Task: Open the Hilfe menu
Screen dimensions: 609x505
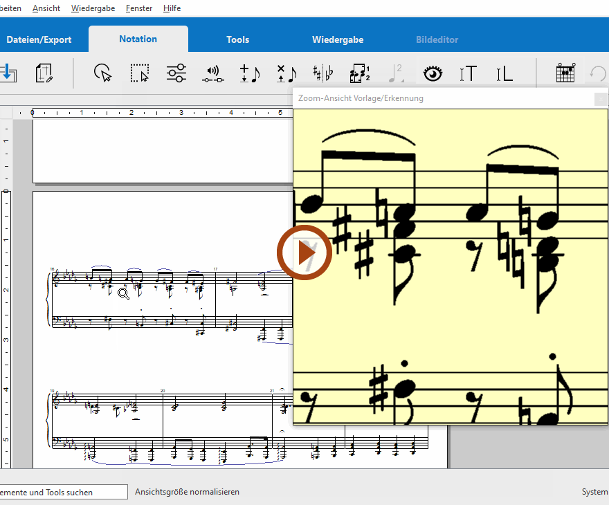Action: click(172, 8)
